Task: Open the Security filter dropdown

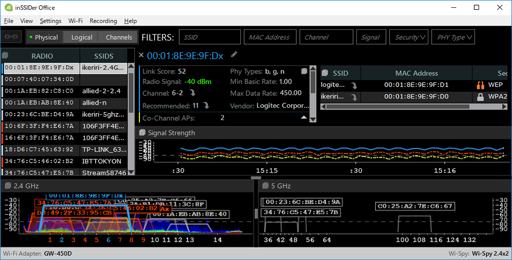Action: [x=409, y=37]
